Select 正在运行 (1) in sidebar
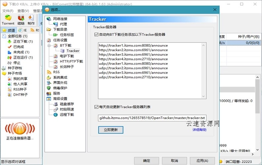Viewport: 262px width, 165px height. coord(23,57)
